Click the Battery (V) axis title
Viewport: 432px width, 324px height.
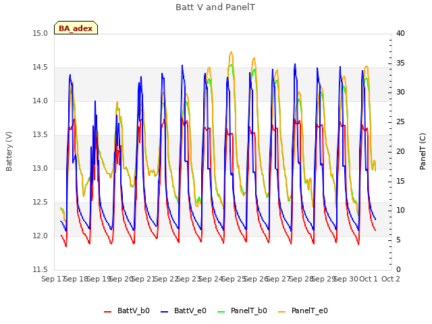(9, 151)
